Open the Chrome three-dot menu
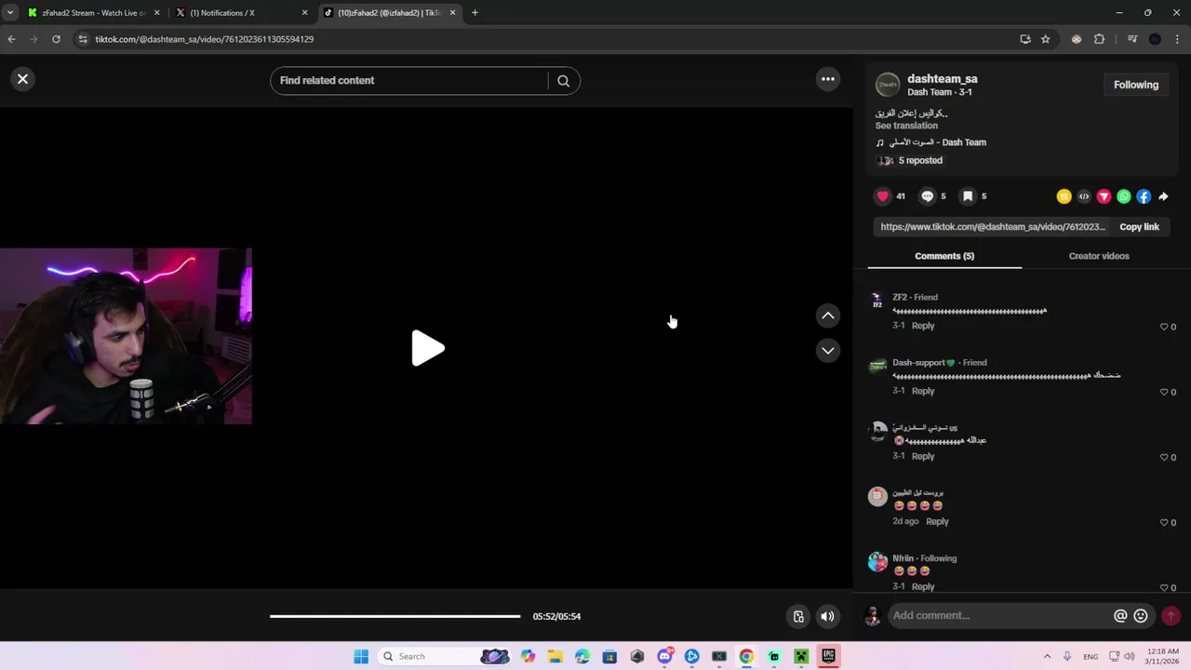Viewport: 1191px width, 670px height. 1178,39
